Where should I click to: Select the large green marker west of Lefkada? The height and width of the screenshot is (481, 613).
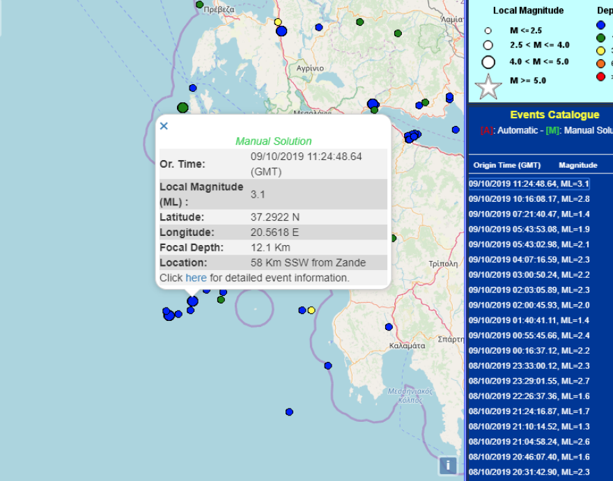[x=183, y=107]
